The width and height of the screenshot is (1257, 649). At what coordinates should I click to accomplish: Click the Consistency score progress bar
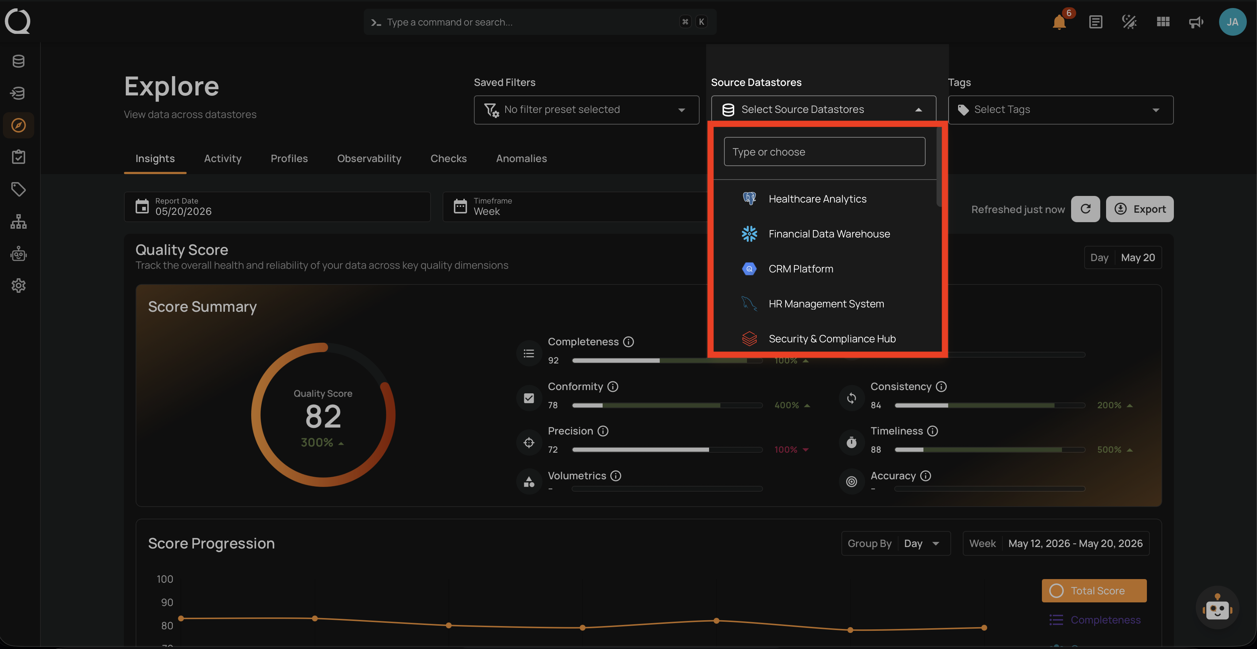[989, 406]
